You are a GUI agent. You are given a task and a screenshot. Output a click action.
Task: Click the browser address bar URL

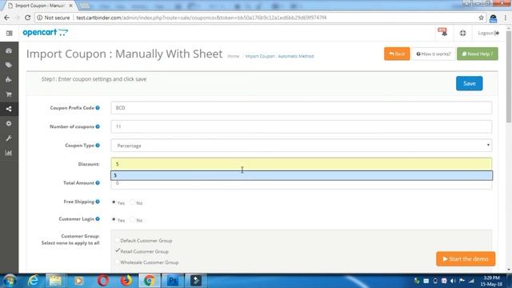(201, 18)
